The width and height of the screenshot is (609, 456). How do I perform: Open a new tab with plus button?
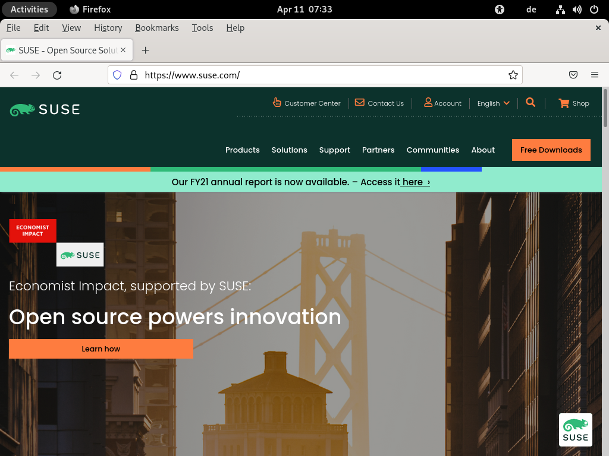(145, 50)
